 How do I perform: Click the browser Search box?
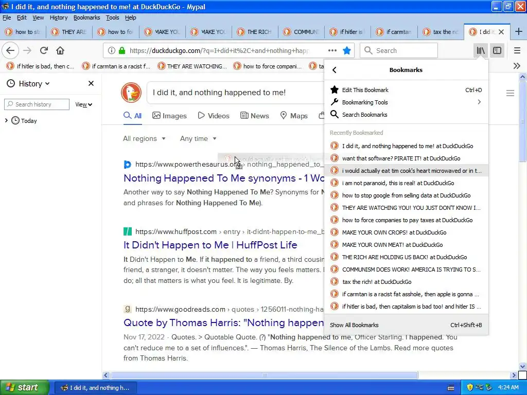(399, 50)
